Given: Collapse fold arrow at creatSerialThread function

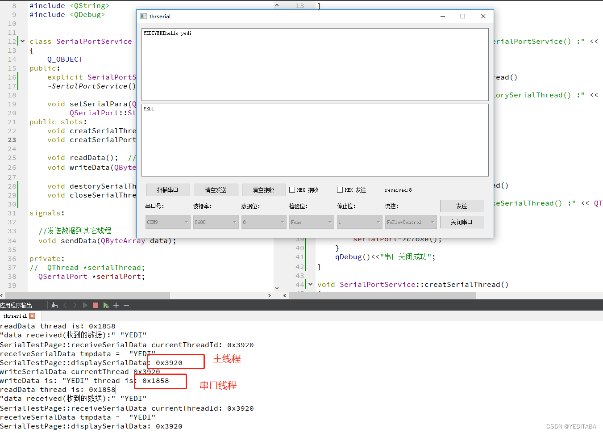Looking at the screenshot, I should (x=310, y=284).
